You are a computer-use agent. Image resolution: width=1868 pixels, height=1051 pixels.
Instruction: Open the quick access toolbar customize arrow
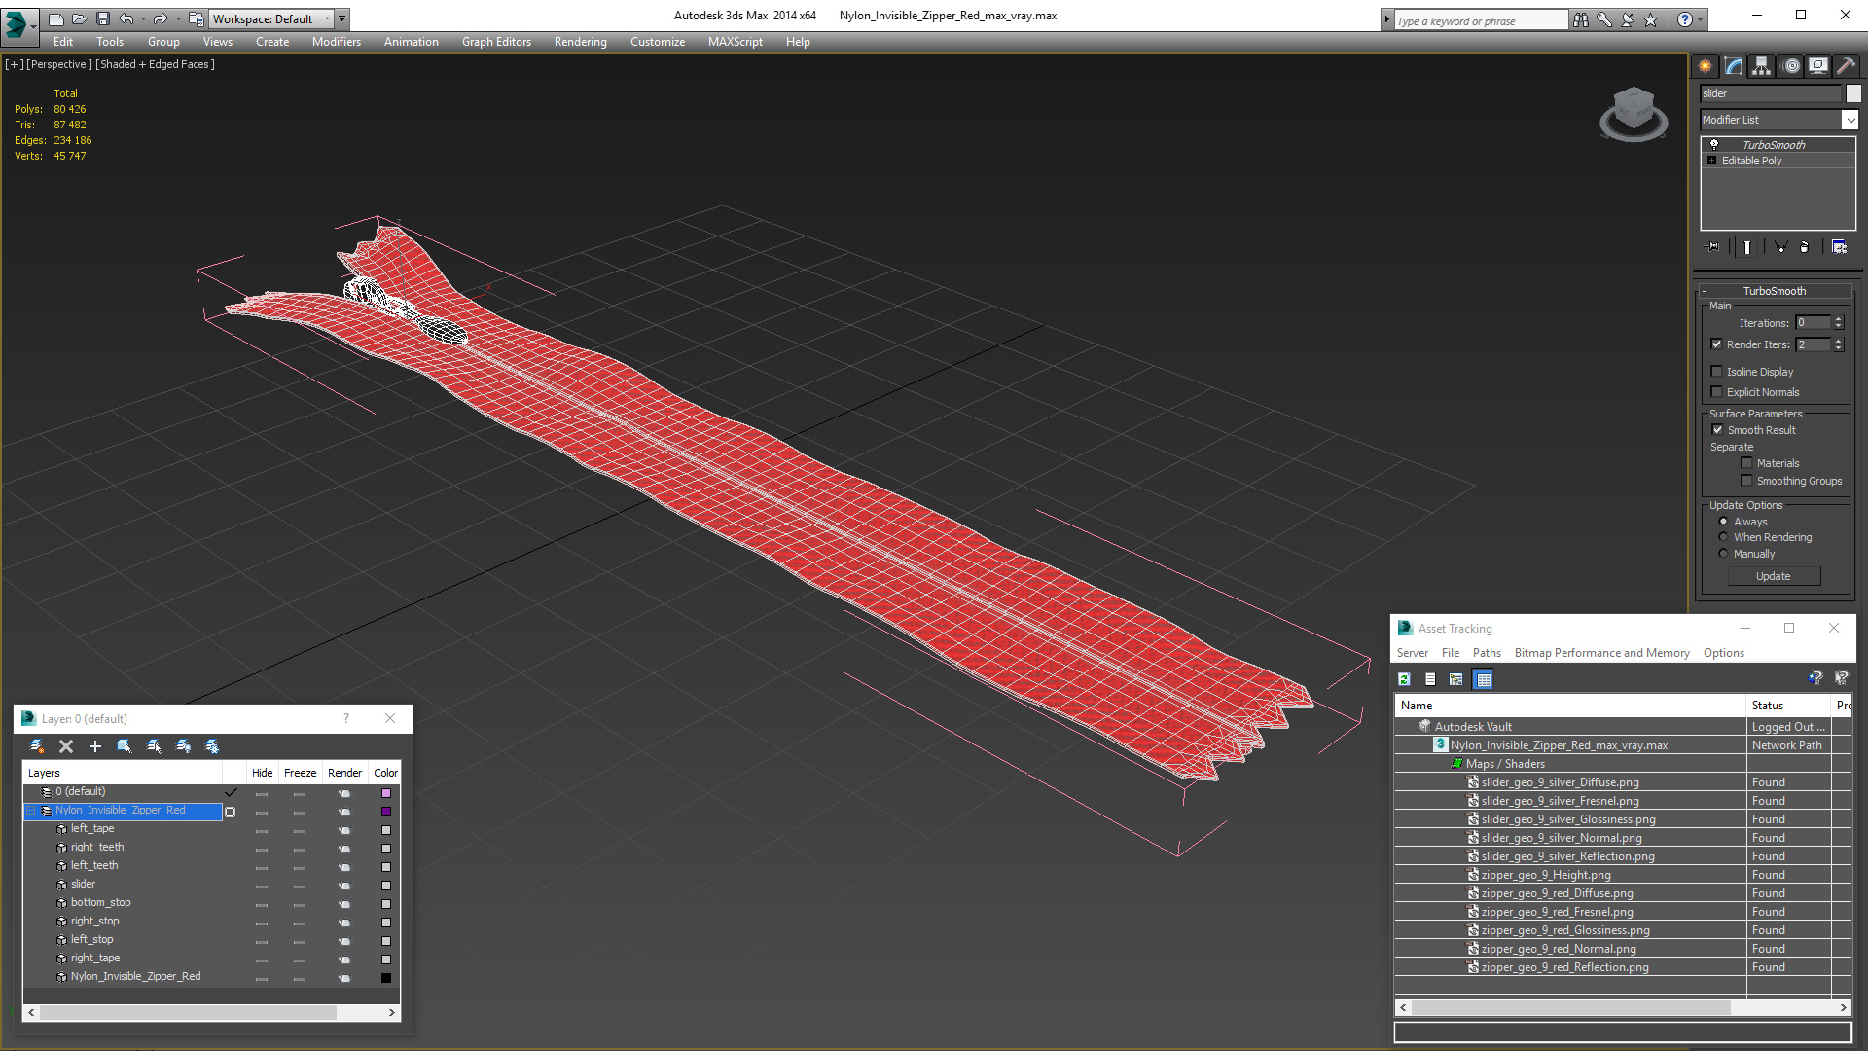pyautogui.click(x=341, y=18)
